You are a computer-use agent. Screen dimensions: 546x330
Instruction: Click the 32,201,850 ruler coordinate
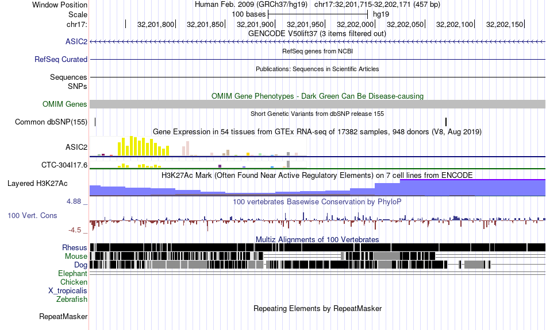click(x=205, y=24)
